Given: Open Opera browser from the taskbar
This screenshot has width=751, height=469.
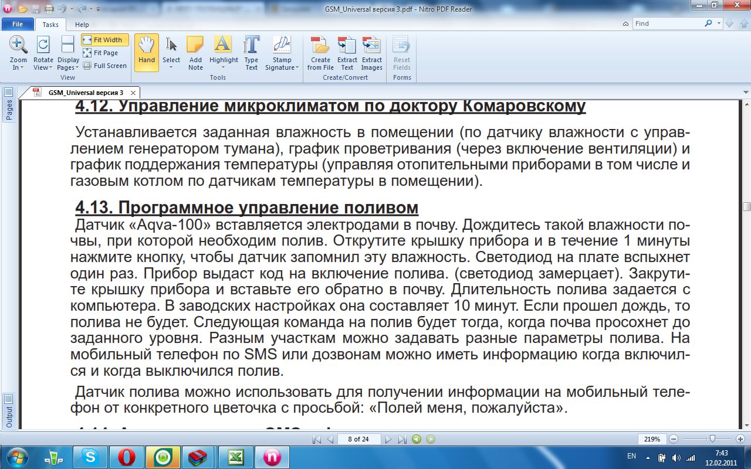Looking at the screenshot, I should [126, 457].
